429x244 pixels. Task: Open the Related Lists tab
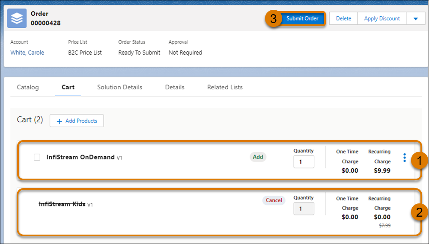(x=225, y=87)
